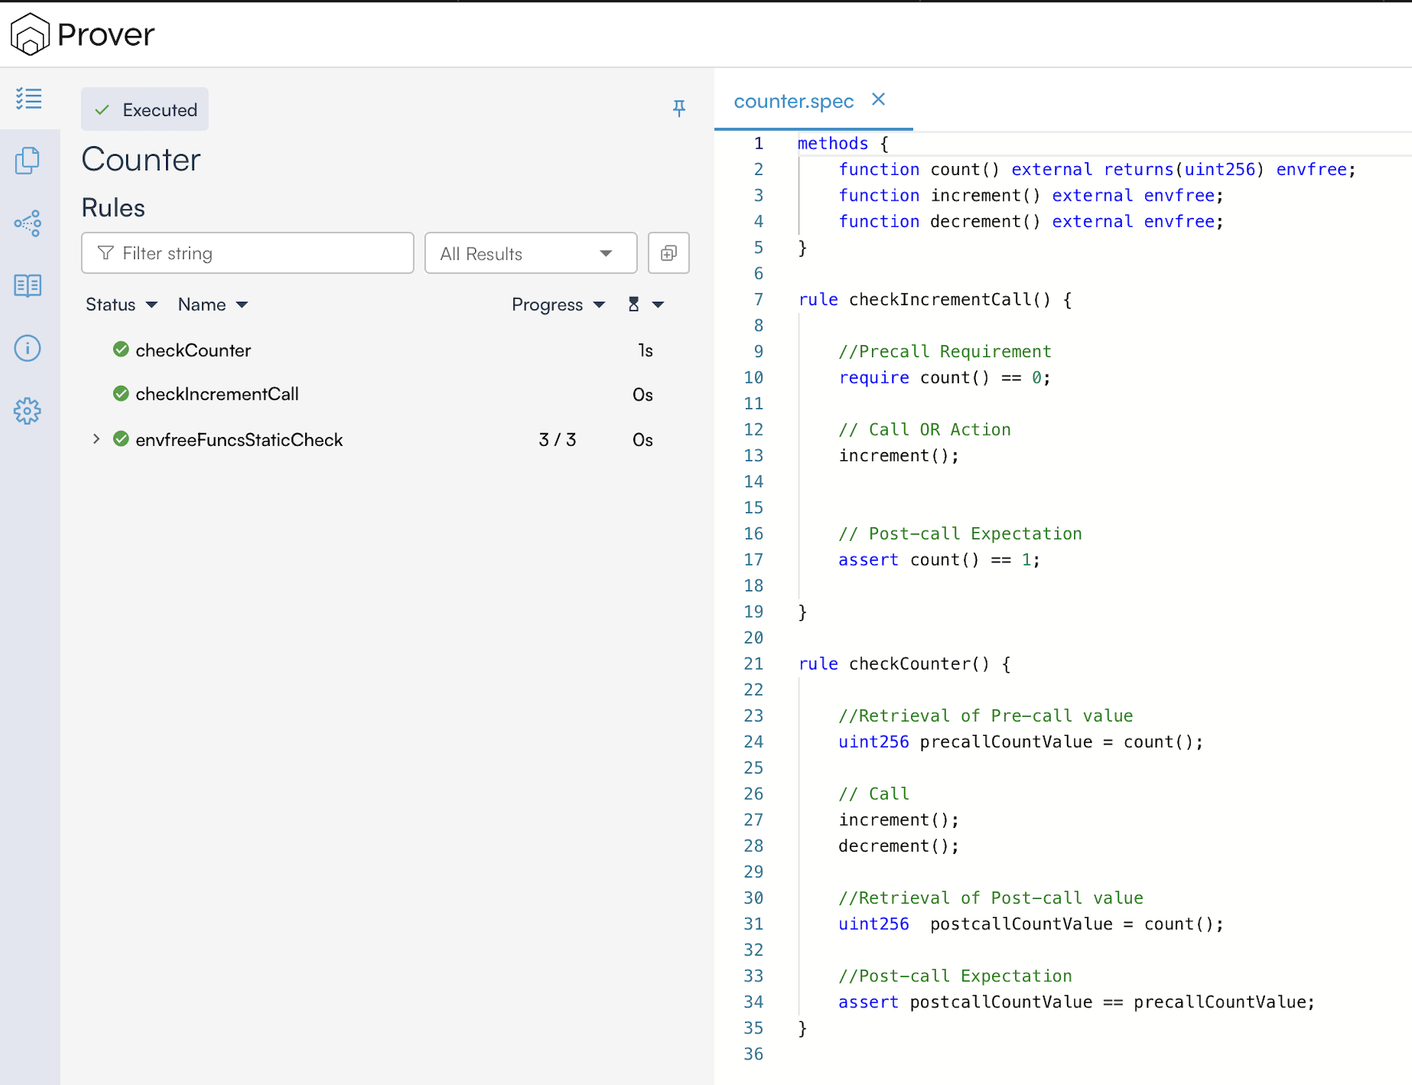Image resolution: width=1412 pixels, height=1085 pixels.
Task: Click the expand all rules icon button
Action: click(668, 253)
